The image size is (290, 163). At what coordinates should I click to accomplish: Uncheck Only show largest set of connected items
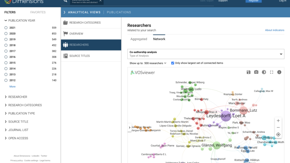(173, 63)
